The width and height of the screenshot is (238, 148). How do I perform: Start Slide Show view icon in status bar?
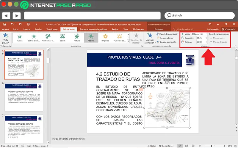[200, 146]
